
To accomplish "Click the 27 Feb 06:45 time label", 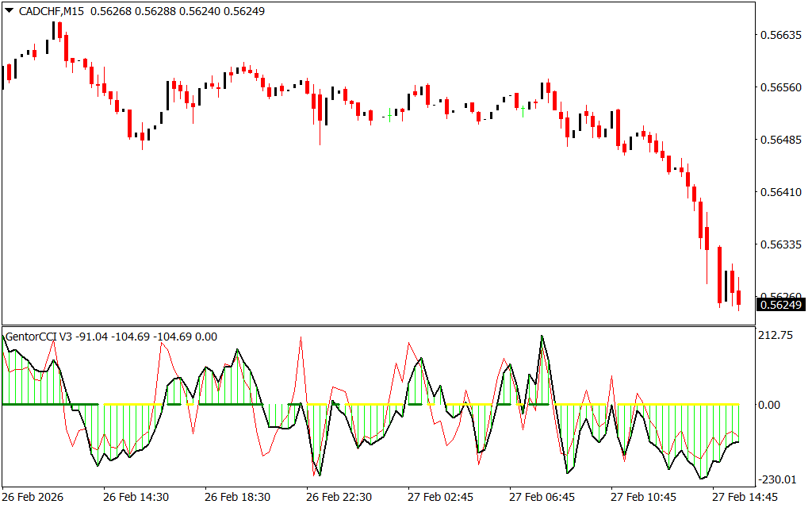I will [x=542, y=497].
